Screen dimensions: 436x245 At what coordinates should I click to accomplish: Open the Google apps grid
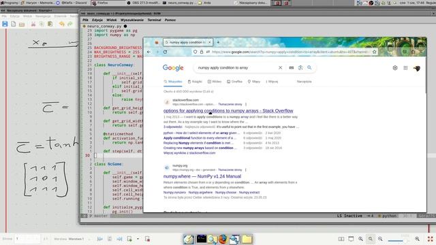405,68
